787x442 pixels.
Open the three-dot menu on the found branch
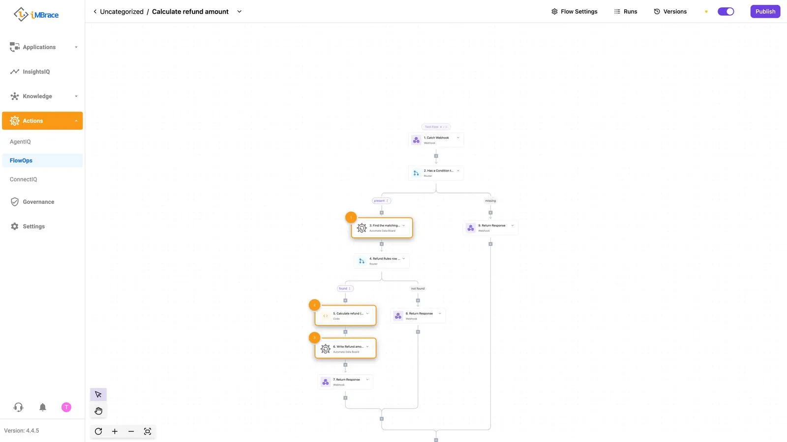[350, 288]
